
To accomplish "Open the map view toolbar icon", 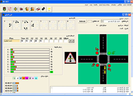I will point(10,9).
